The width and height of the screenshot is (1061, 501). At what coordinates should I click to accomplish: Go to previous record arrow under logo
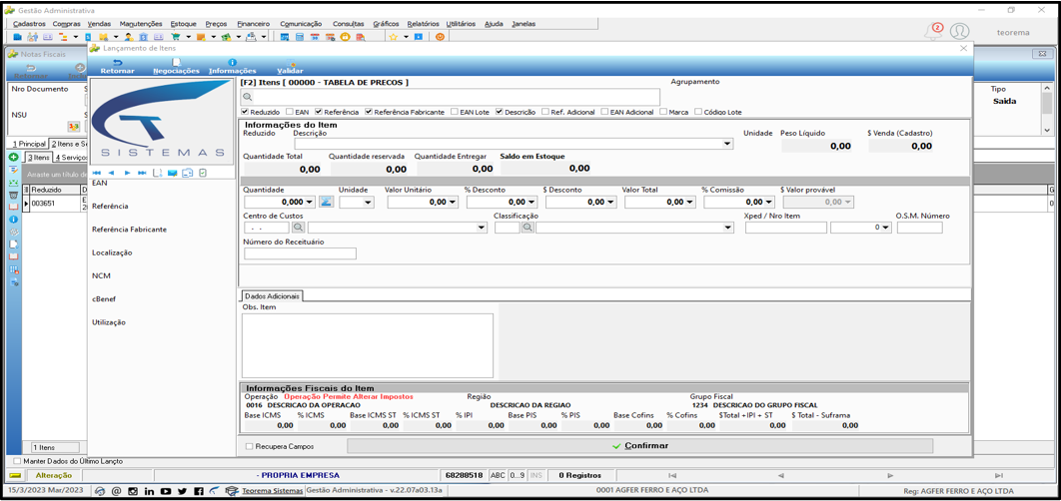[112, 173]
